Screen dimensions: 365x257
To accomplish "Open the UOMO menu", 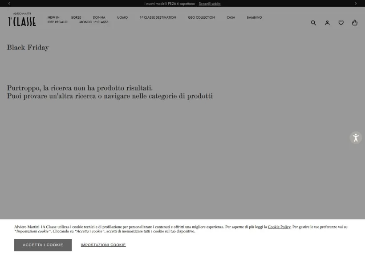I will [122, 17].
